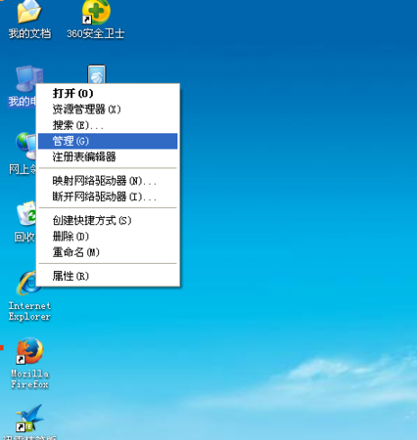This screenshot has height=440, width=417.
Task: Choose 注册表编辑器 in the context menu
Action: [108, 157]
